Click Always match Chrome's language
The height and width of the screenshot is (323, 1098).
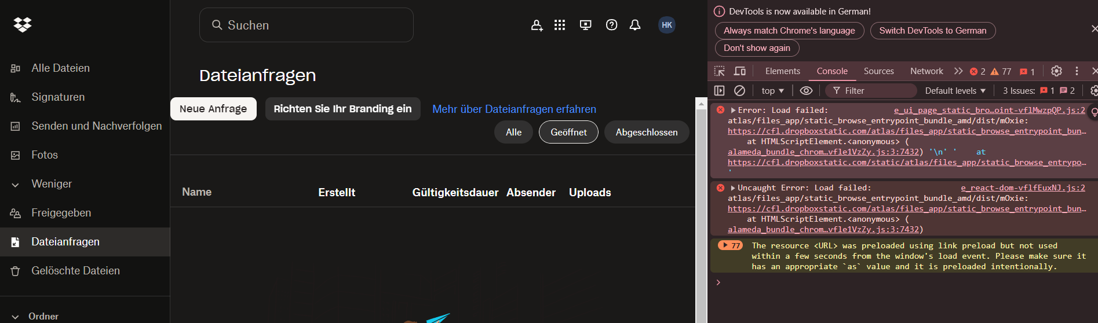(789, 31)
